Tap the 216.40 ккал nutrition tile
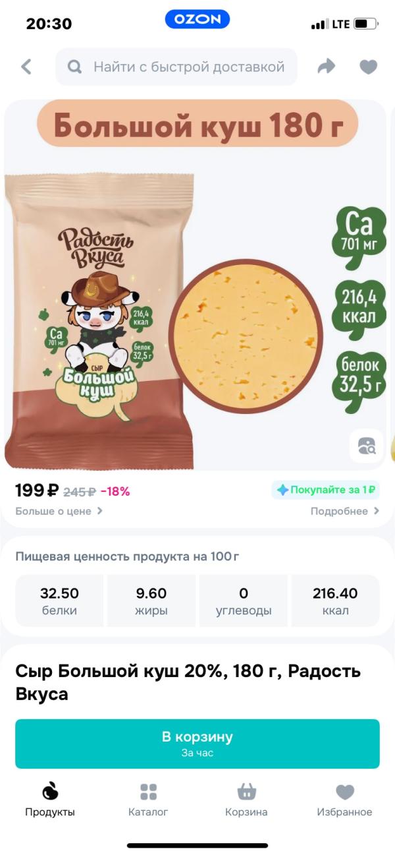395x855 pixels. [335, 601]
